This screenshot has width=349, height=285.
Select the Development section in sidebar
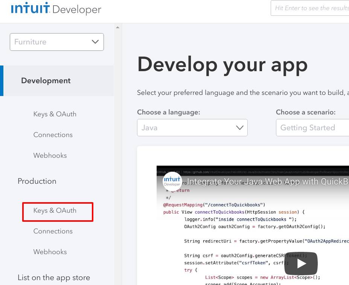click(57, 81)
